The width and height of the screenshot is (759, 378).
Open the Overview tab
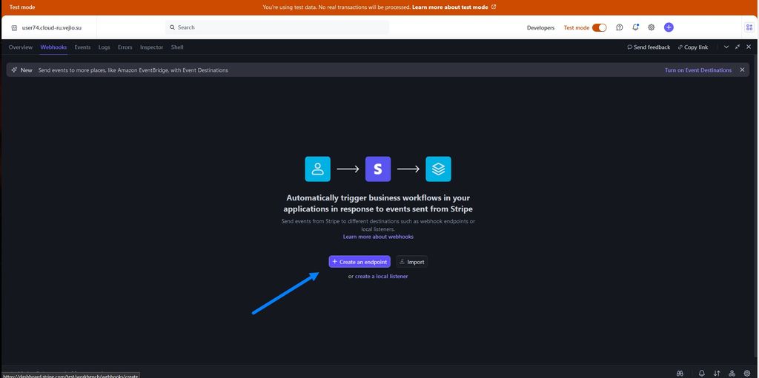click(20, 47)
